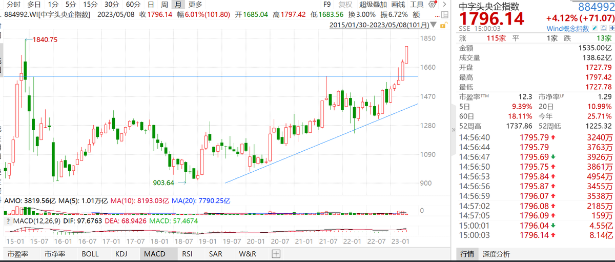Click the latest monthly candlestick
Image resolution: width=615 pixels, height=262 pixels.
point(406,55)
